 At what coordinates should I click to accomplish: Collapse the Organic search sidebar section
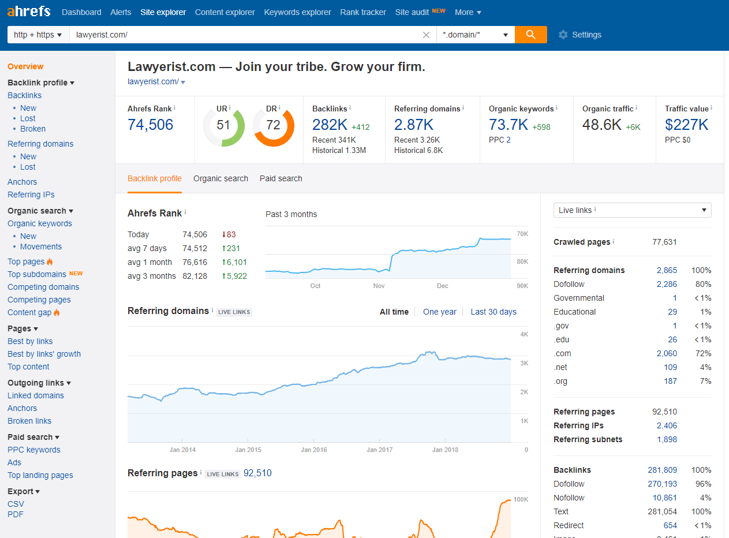[40, 211]
